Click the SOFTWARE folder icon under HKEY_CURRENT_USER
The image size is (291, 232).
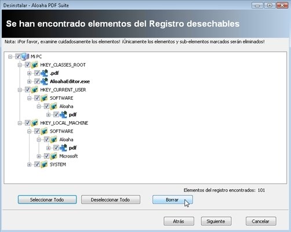(x=44, y=98)
